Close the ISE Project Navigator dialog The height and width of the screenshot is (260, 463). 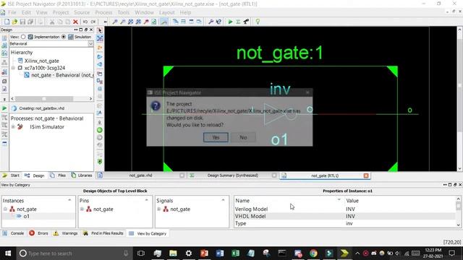[307, 92]
